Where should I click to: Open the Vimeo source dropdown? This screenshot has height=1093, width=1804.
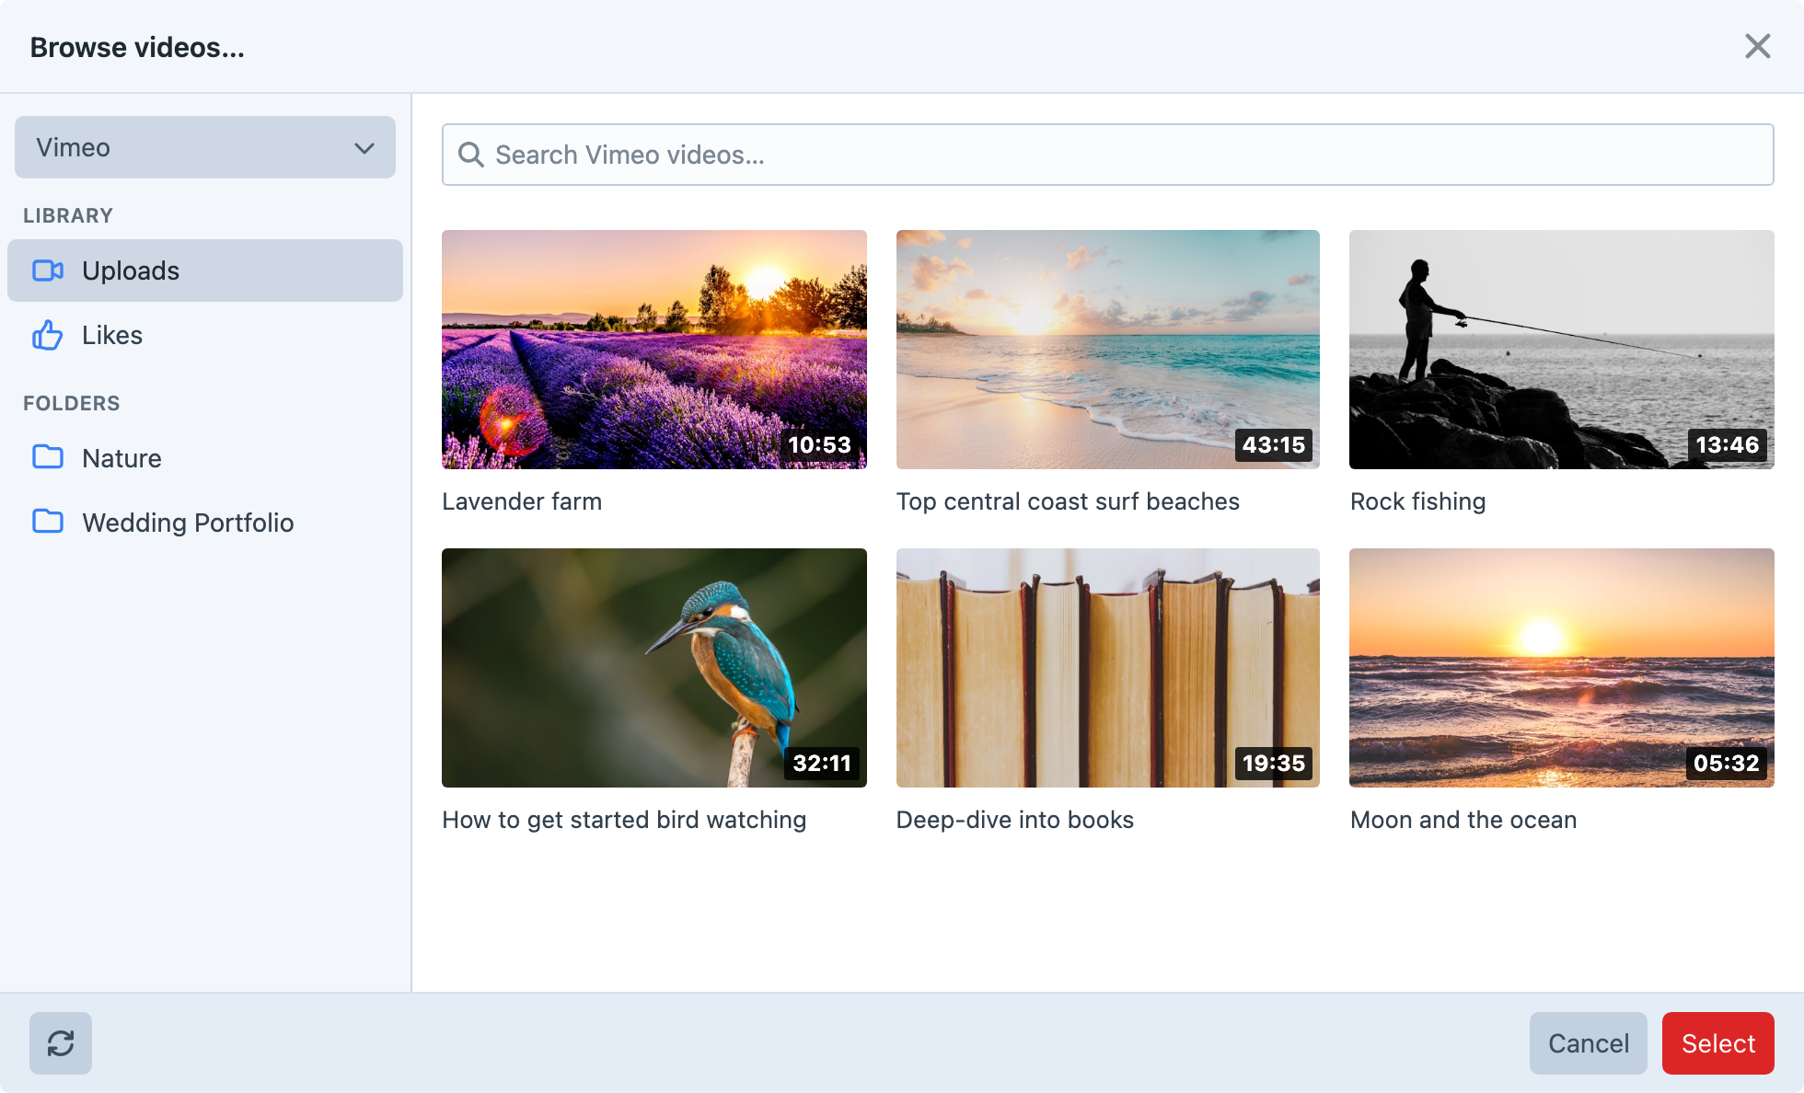(x=205, y=147)
